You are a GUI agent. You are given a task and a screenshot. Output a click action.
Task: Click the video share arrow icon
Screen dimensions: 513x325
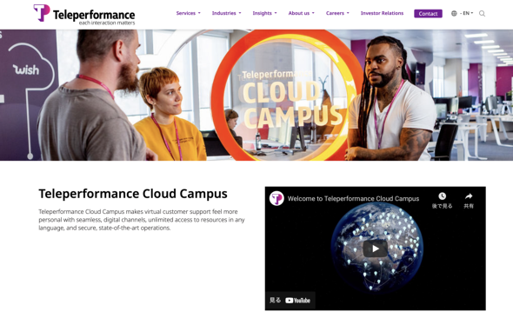tap(469, 196)
